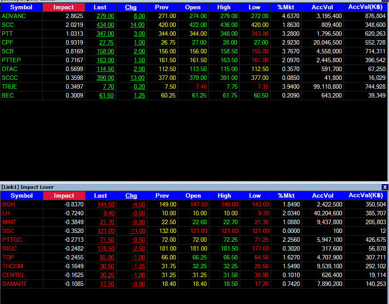Open ADVANC last price 279.00 link
Viewport: 389px width, 304px height.
[105, 16]
